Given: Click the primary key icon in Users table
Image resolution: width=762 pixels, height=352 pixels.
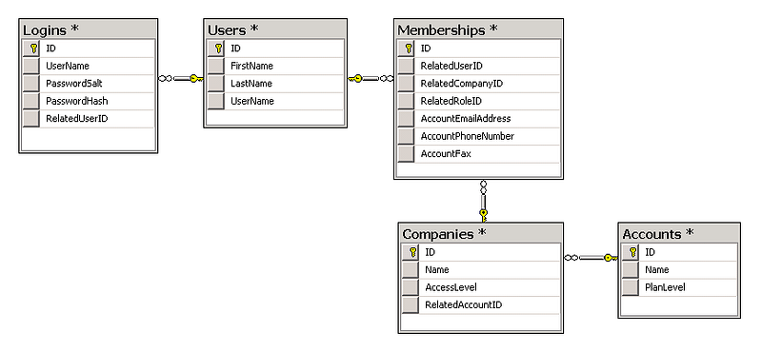Looking at the screenshot, I should (218, 49).
